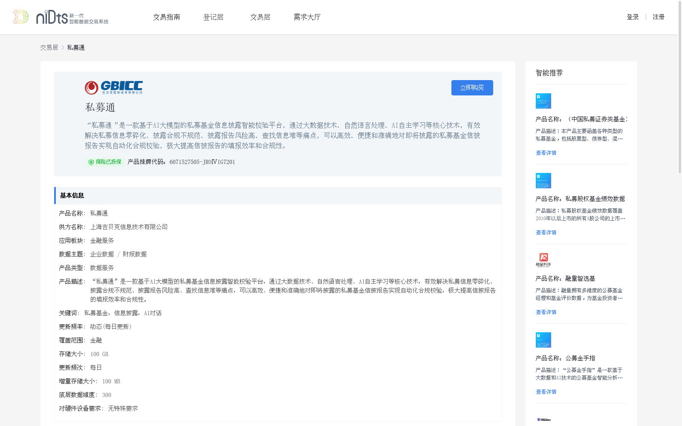Image resolution: width=682 pixels, height=426 pixels.
Task: Click the 企业数据 data topic
Action: point(102,254)
